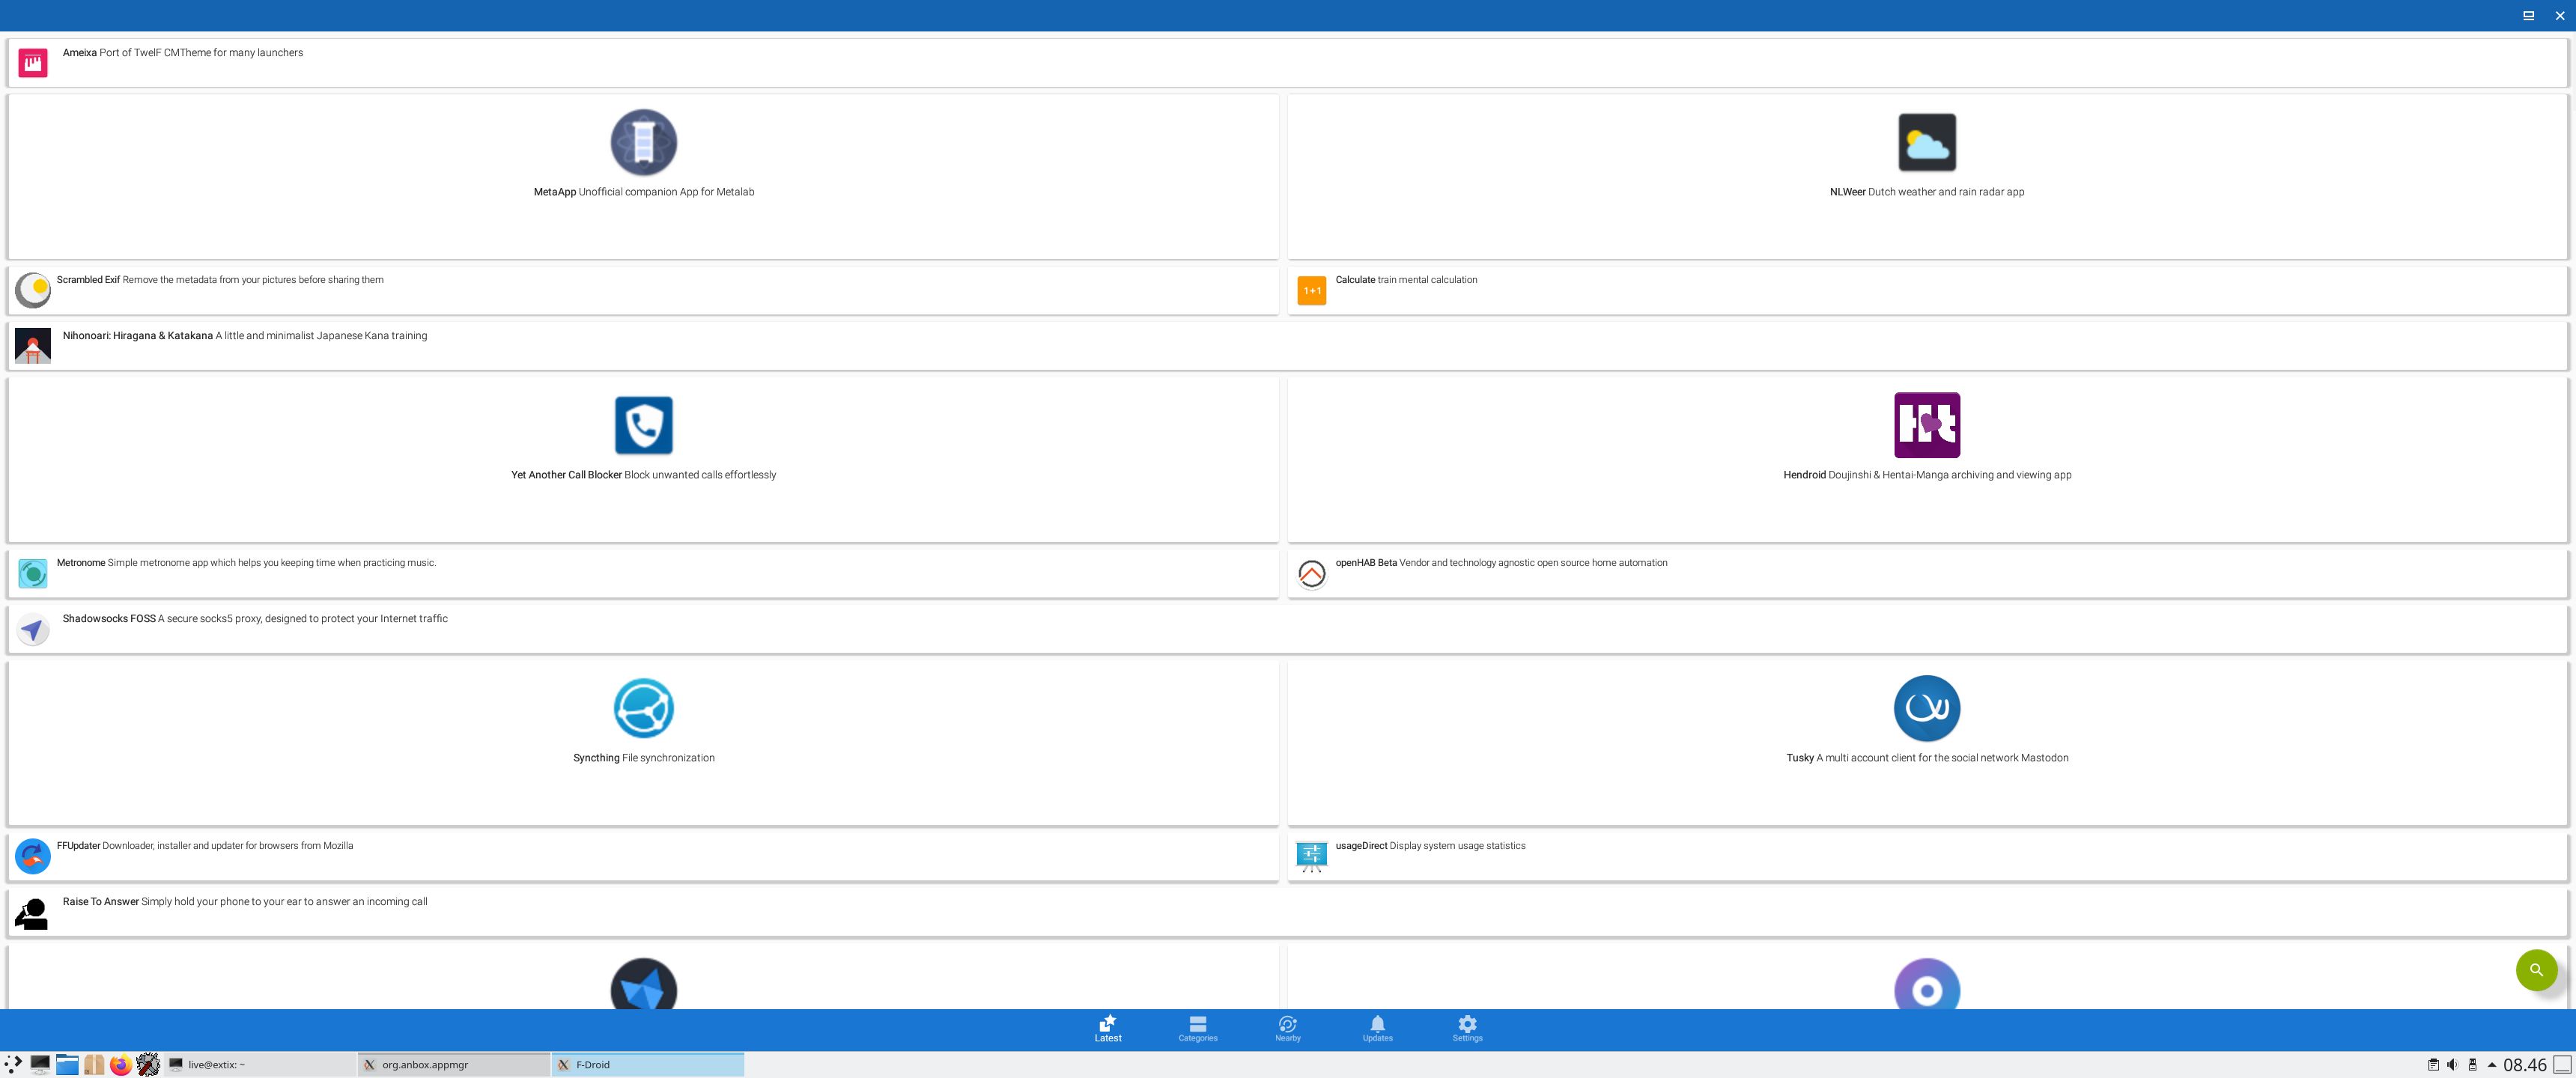Open the Ameixa app icon
2576x1078 pixels.
click(33, 63)
